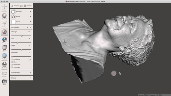The width and height of the screenshot is (171, 96).
Task: Click the Volume cube icon
Action: (12, 6)
